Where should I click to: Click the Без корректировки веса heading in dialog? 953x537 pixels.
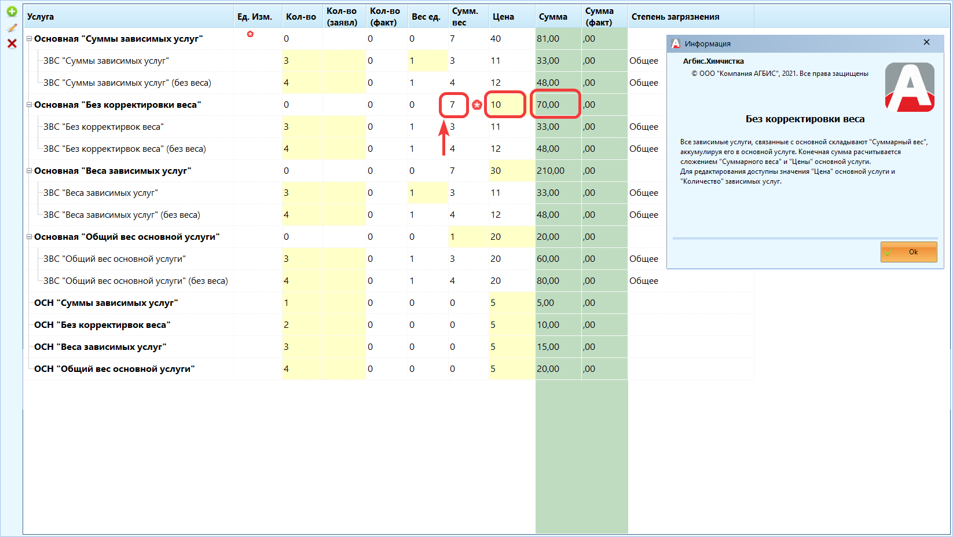tap(805, 119)
